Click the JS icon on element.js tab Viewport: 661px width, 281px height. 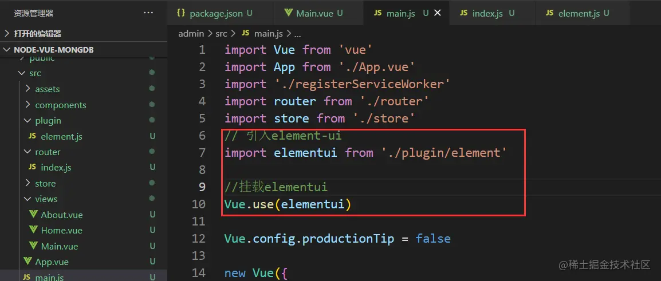pyautogui.click(x=550, y=13)
